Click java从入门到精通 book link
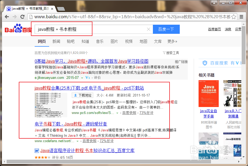Viewport: 248px width, 166px height. [233, 114]
